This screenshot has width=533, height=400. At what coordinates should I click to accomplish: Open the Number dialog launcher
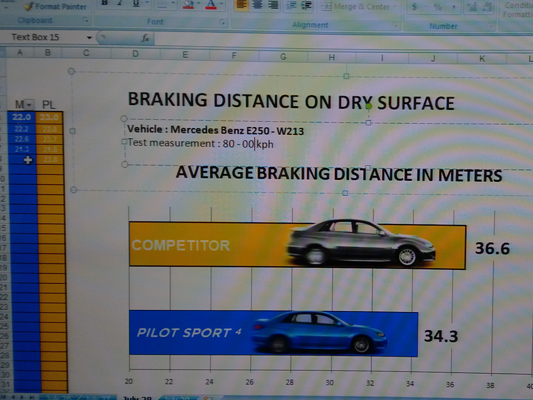pyautogui.click(x=490, y=26)
